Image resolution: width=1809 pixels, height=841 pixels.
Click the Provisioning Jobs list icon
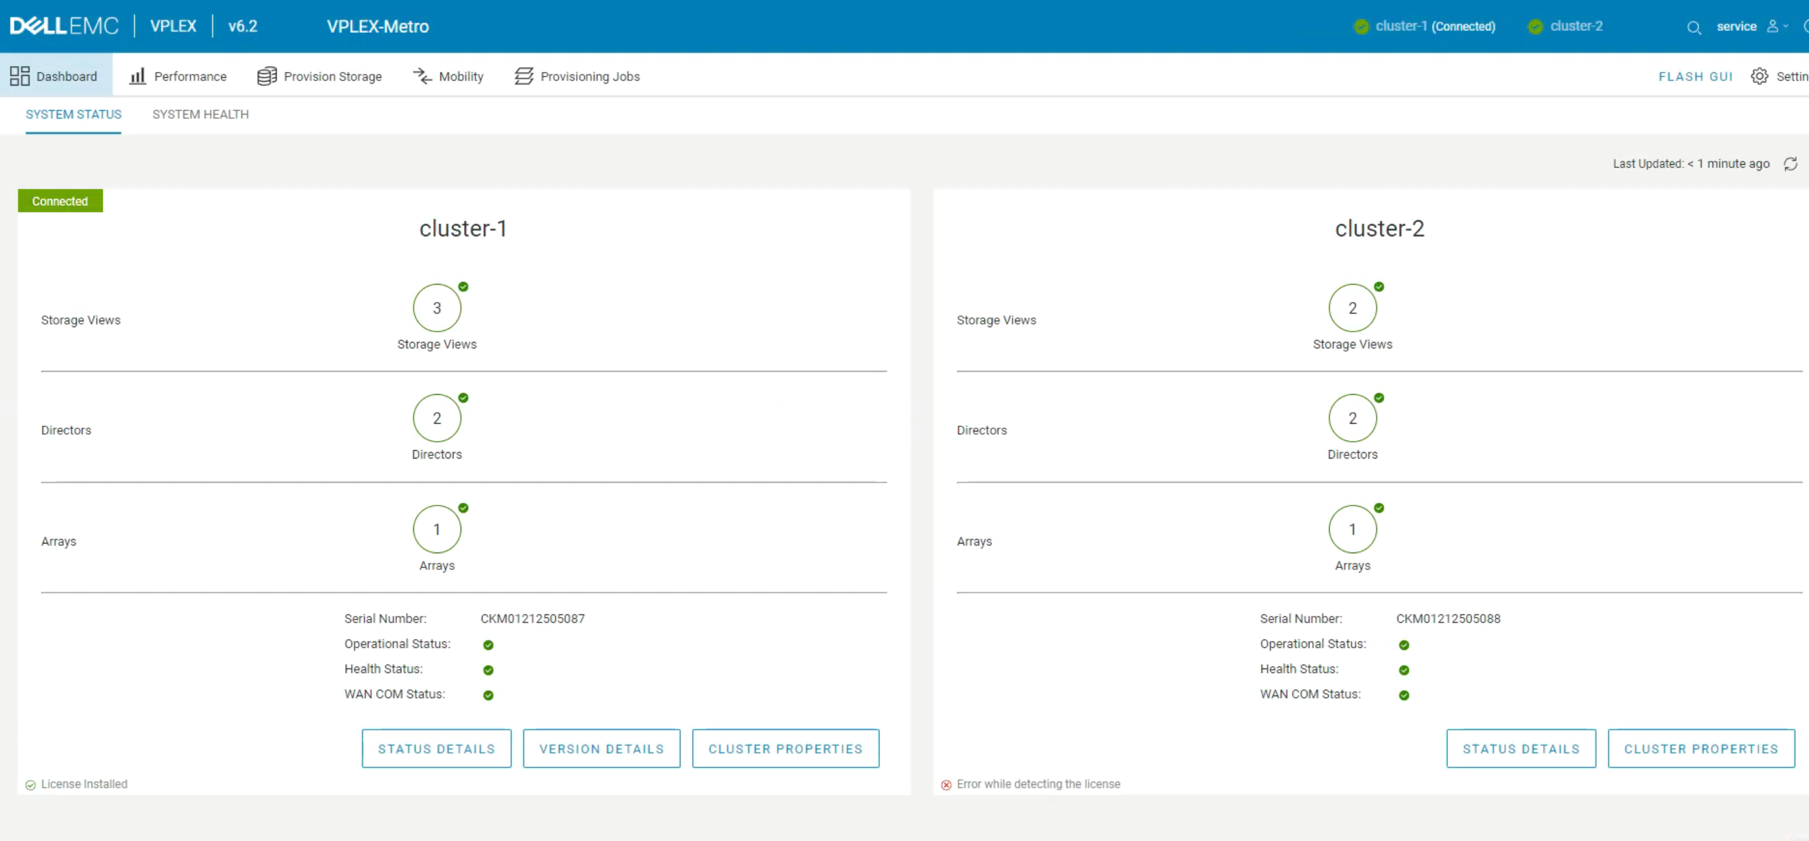[x=524, y=76]
